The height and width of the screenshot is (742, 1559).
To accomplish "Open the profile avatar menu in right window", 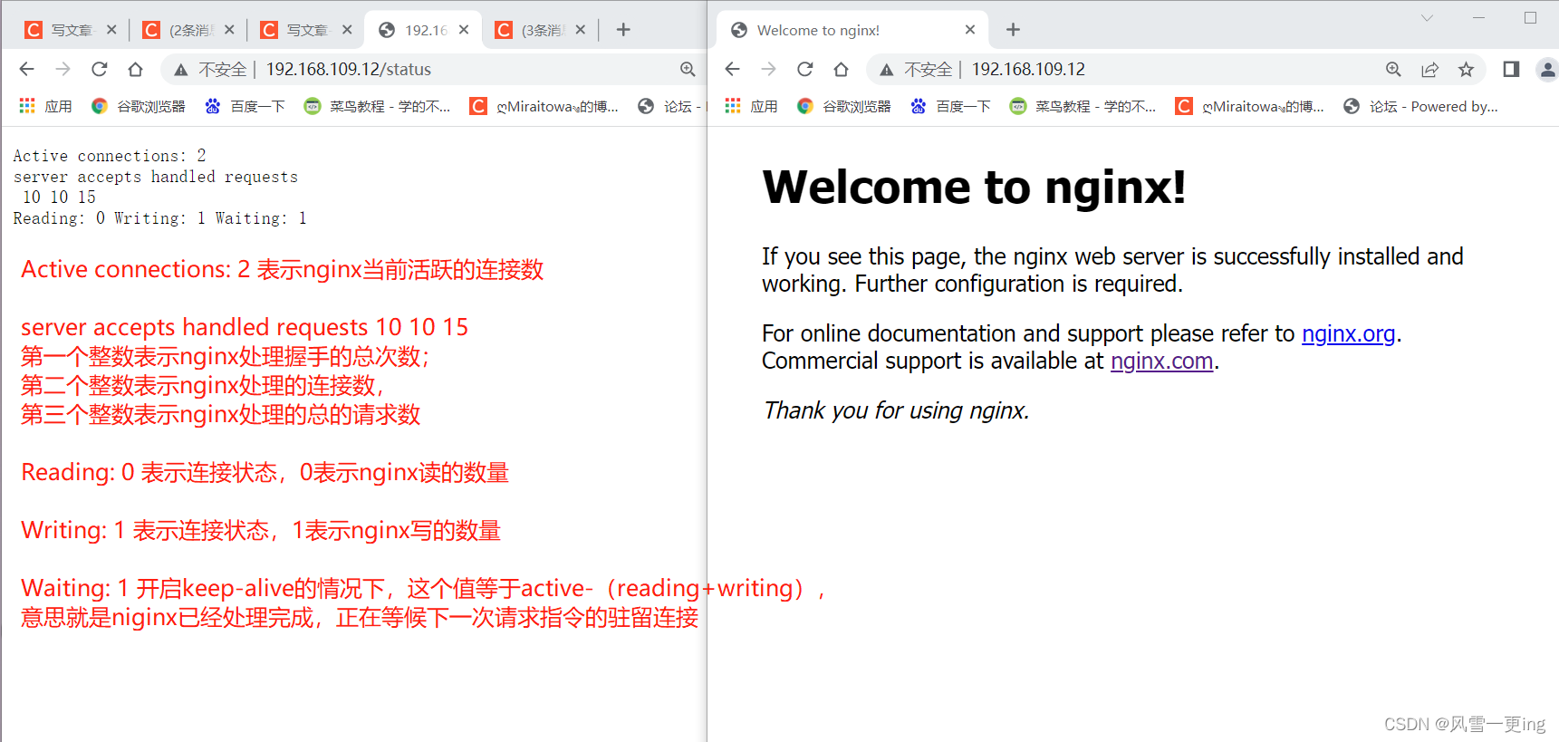I will (1547, 69).
